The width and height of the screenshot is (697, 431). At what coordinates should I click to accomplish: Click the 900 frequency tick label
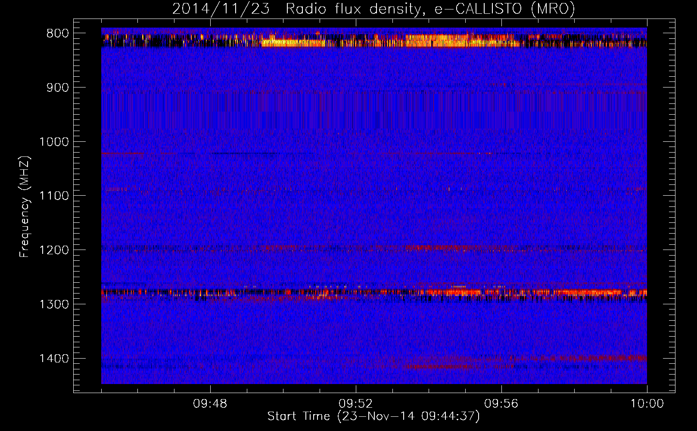pos(57,87)
